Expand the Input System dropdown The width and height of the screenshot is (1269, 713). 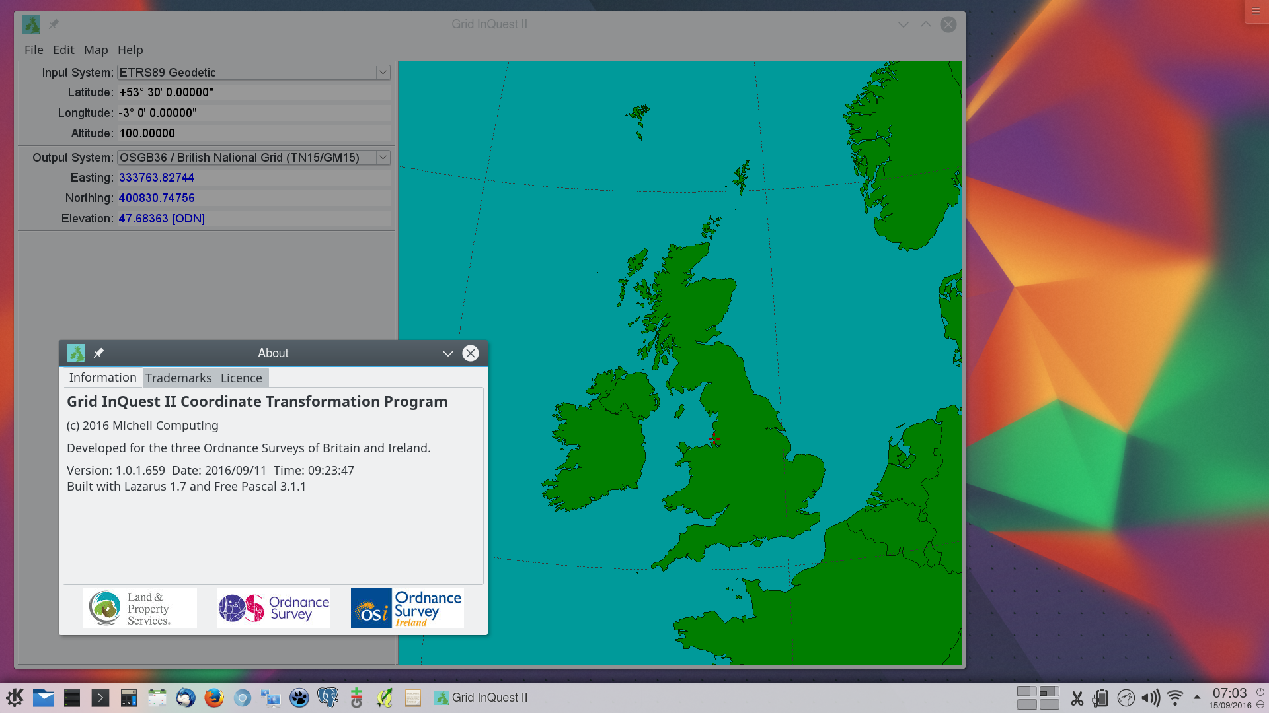(x=383, y=73)
